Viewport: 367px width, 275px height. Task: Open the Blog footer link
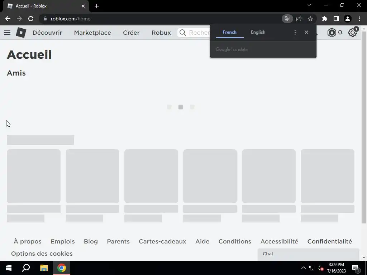[x=91, y=241]
